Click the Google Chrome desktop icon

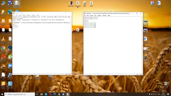point(3,49)
